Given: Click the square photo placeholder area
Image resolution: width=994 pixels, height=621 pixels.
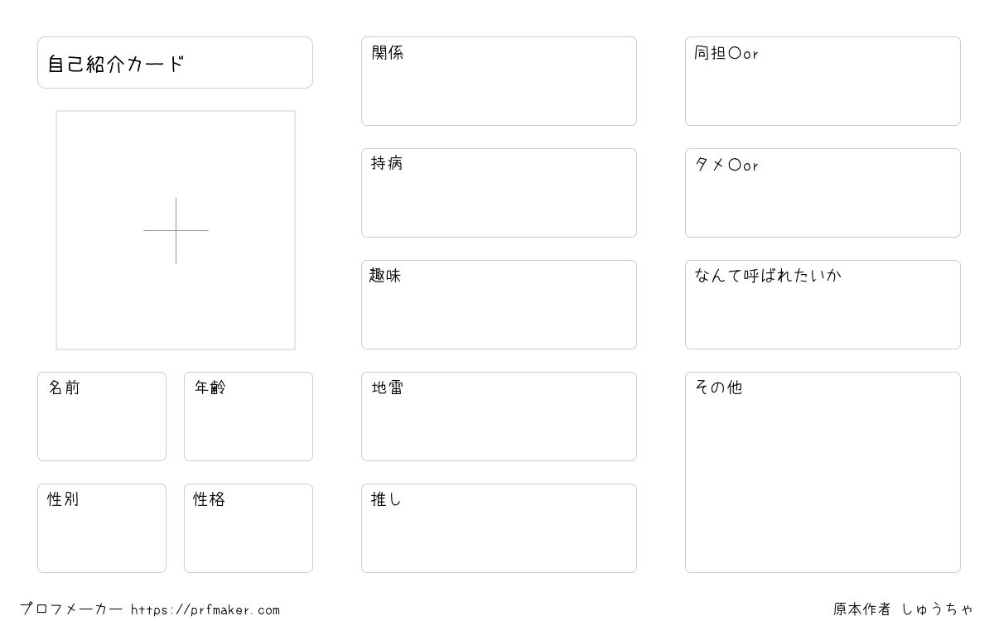Looking at the screenshot, I should pos(176,230).
